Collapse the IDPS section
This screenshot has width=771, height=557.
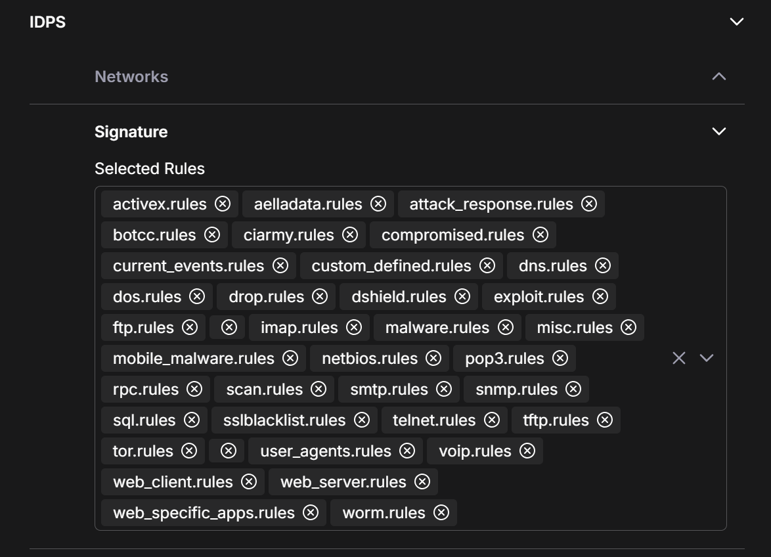coord(736,22)
